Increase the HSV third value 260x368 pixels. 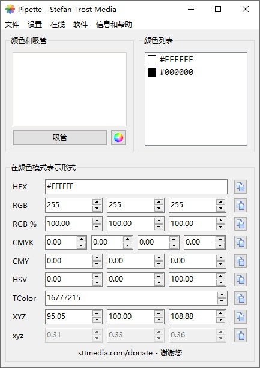(x=220, y=276)
